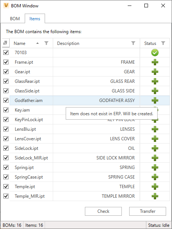Click the green checkmark status for 70103
The width and height of the screenshot is (172, 229).
[155, 53]
